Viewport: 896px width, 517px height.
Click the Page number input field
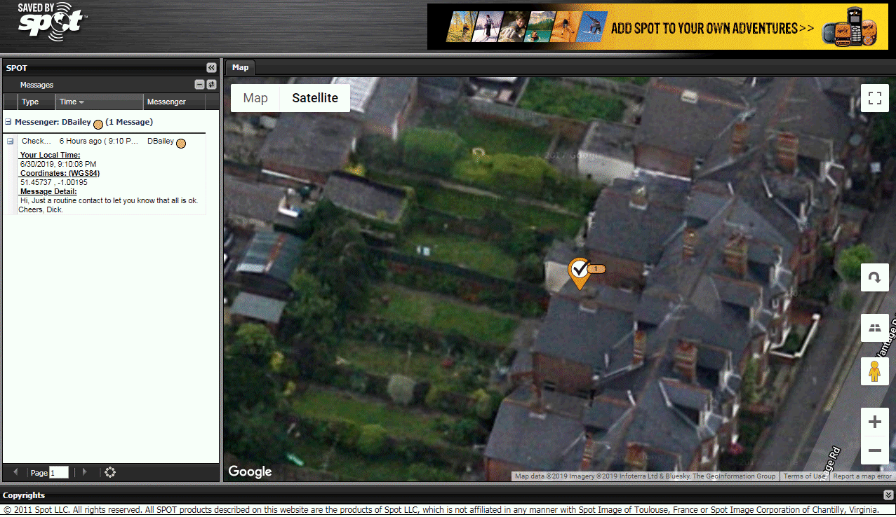click(x=59, y=473)
